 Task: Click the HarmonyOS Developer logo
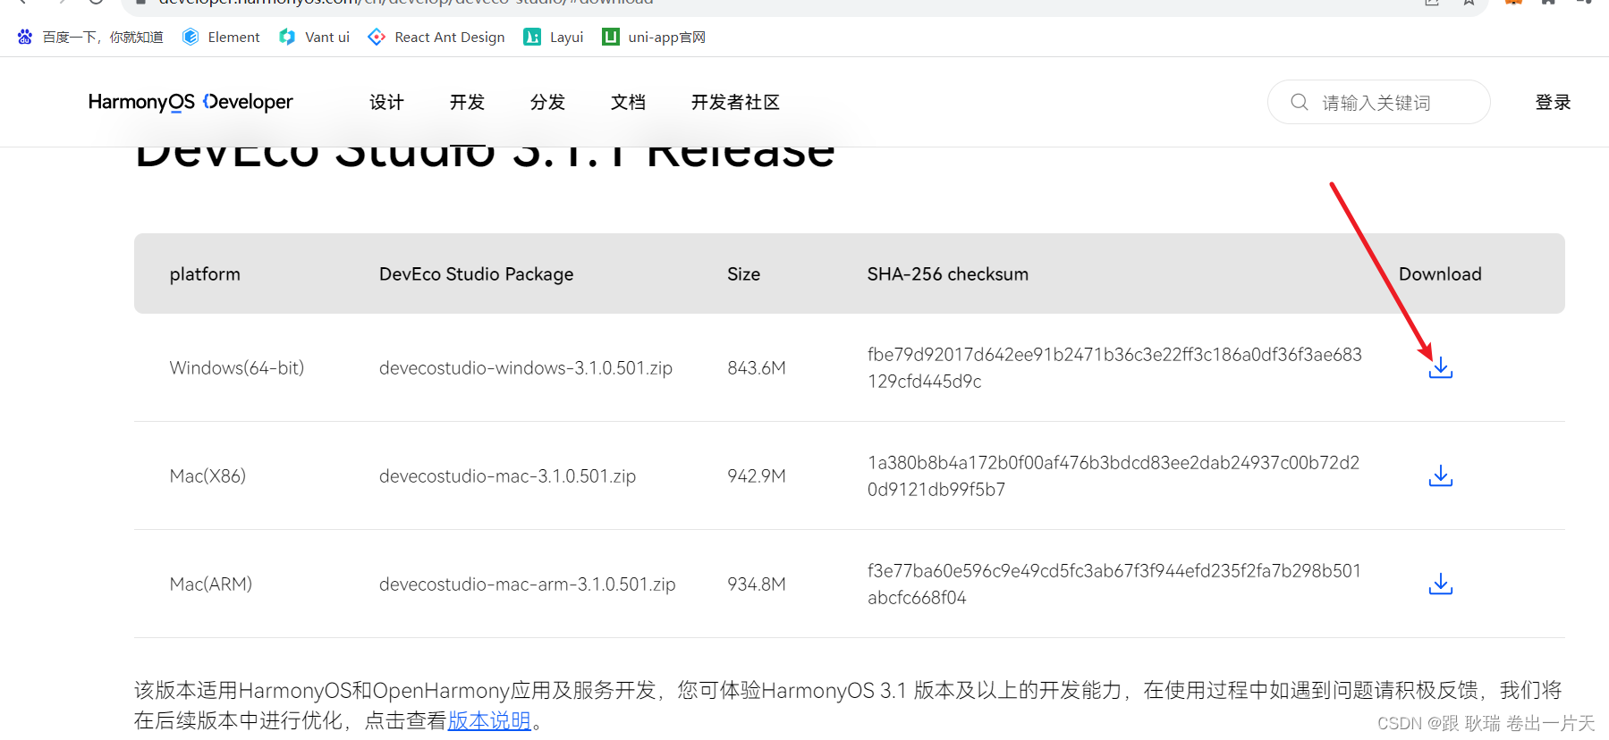[x=191, y=102]
